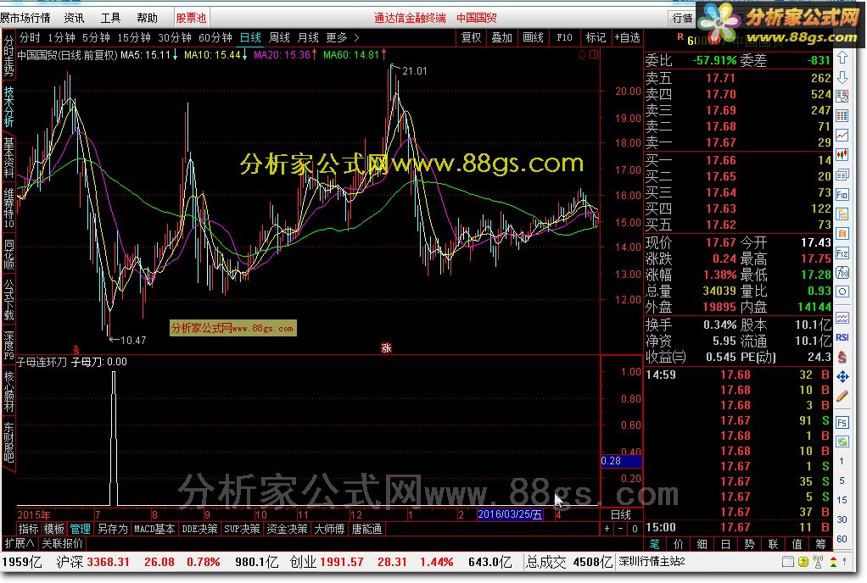Screen dimensions: 867x583
Task: Switch to 1-minute period via sidebar '1'
Action: pos(842,462)
